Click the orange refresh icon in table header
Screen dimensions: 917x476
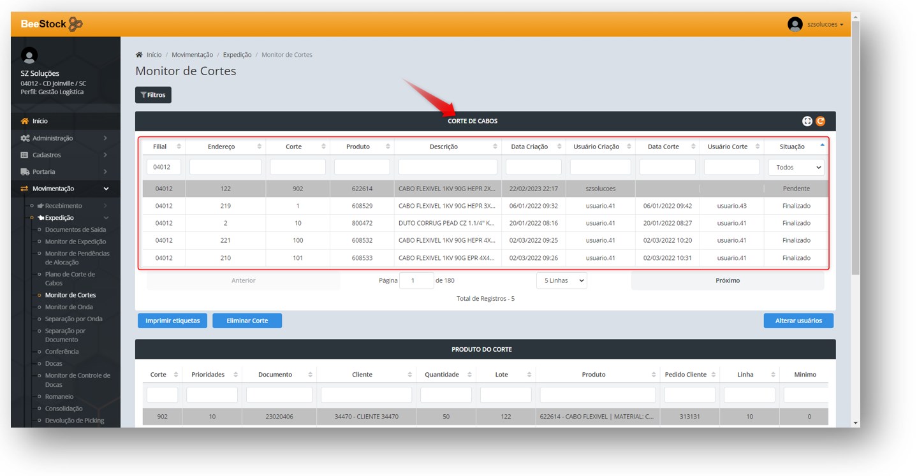820,121
